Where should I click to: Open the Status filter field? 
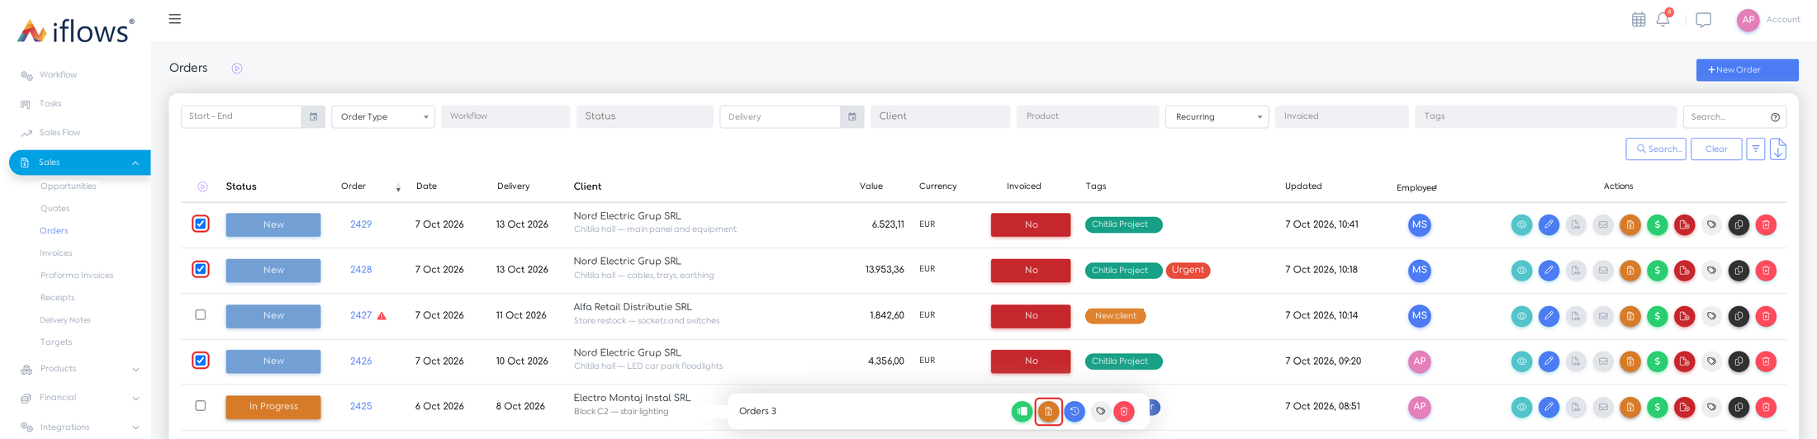645,116
